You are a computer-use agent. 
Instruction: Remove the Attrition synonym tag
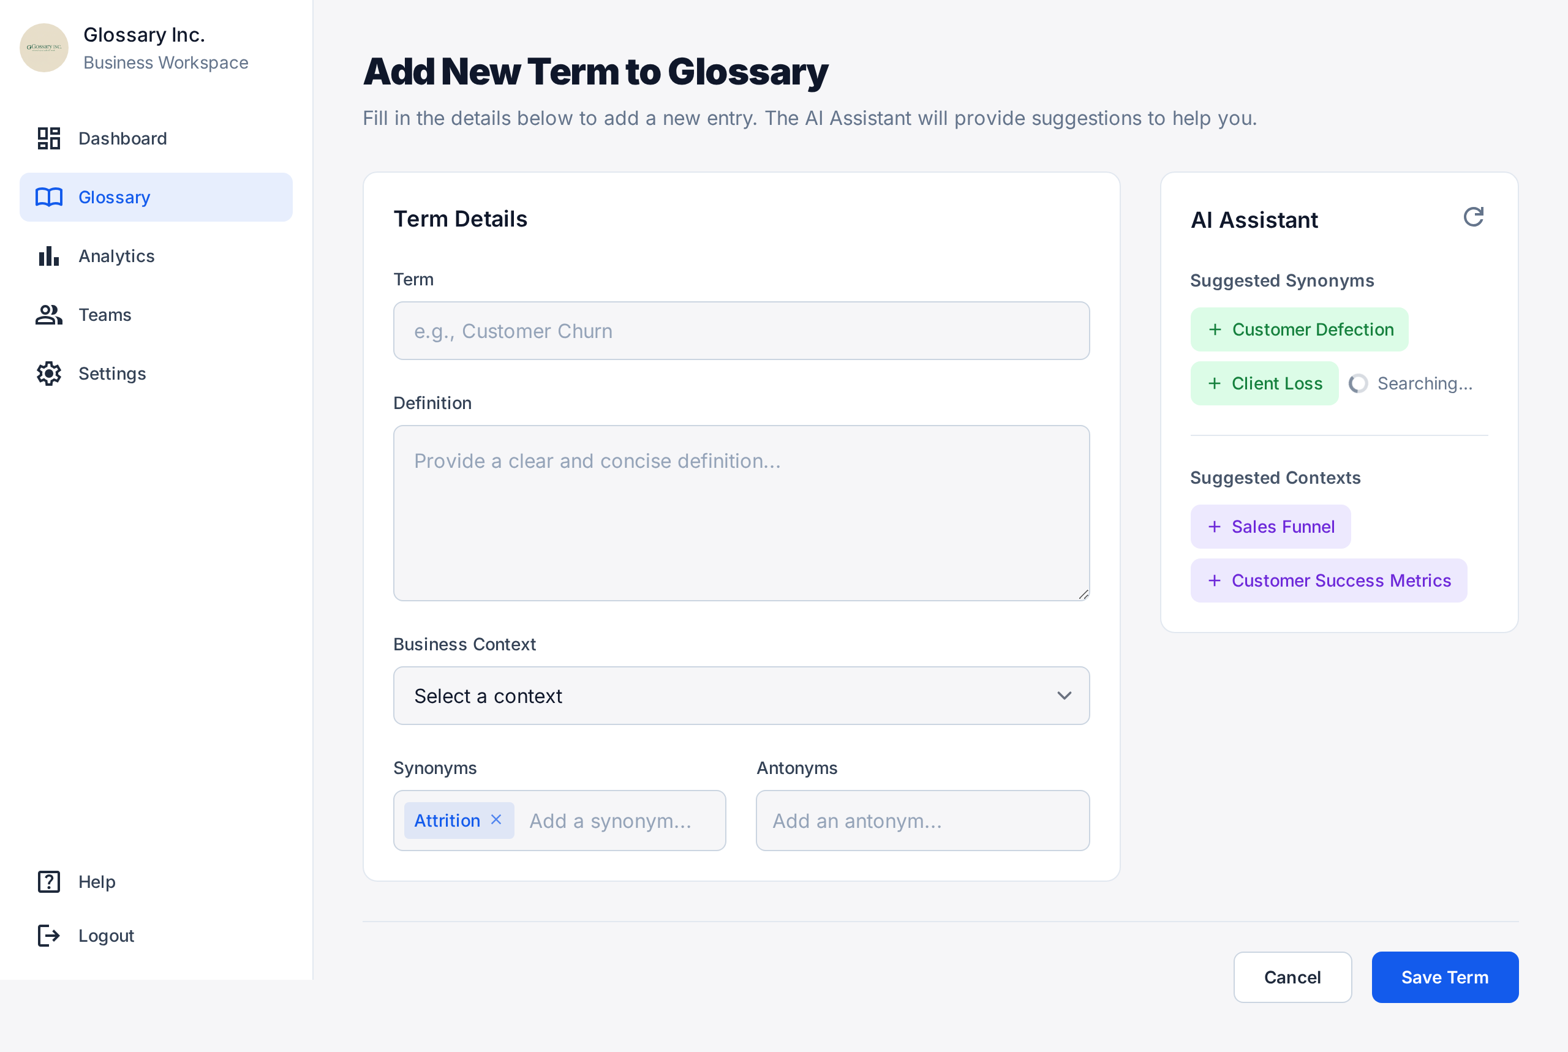tap(497, 820)
